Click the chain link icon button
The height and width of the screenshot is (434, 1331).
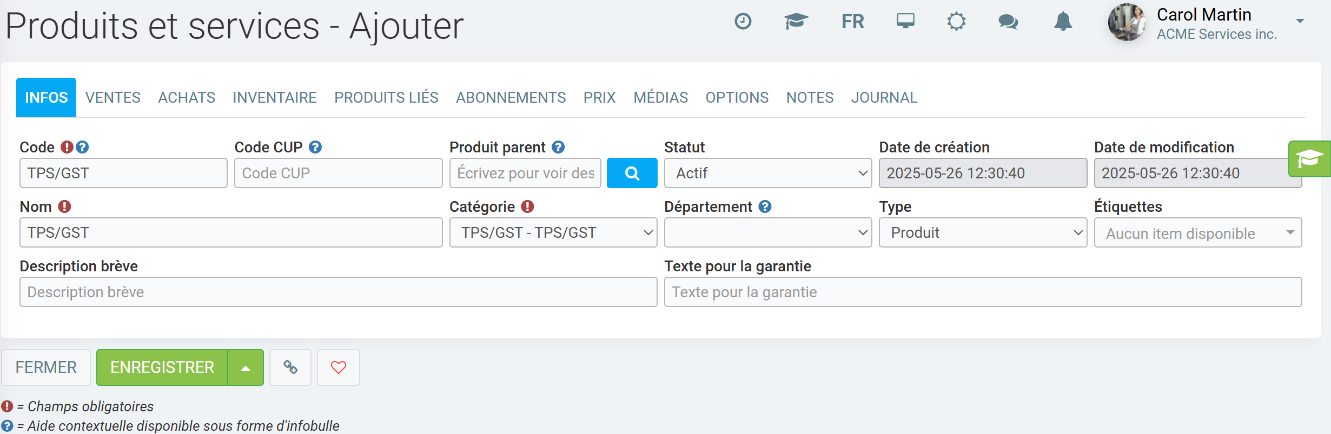[290, 368]
